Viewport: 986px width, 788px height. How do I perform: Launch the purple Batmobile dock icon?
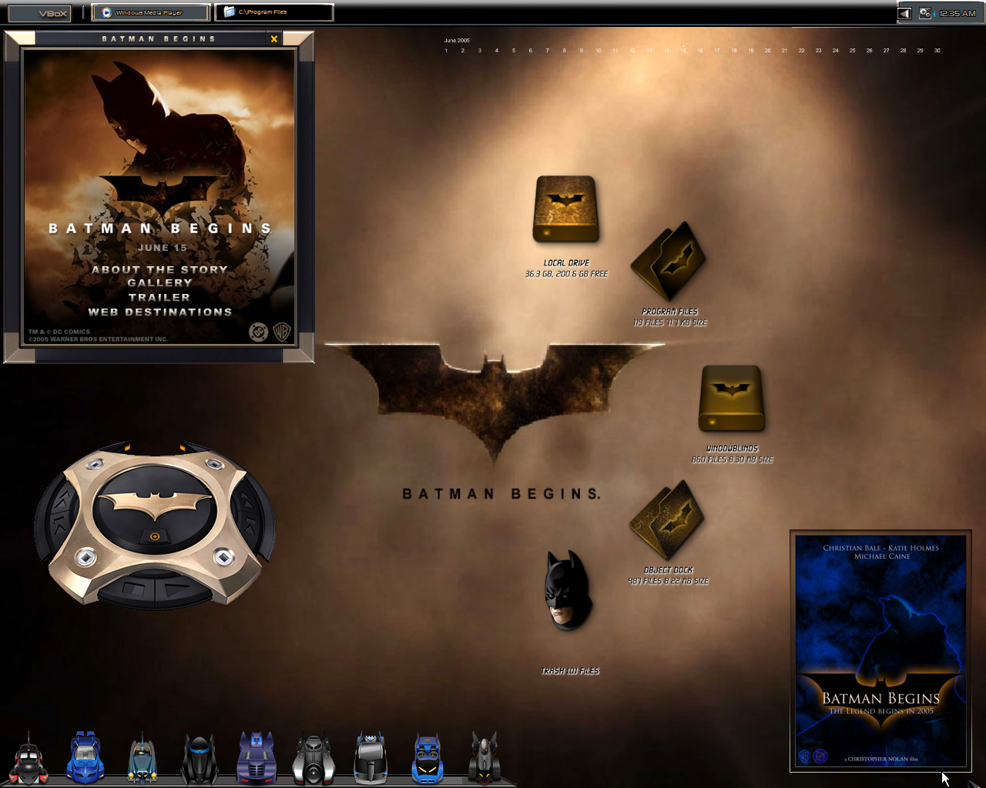click(257, 758)
